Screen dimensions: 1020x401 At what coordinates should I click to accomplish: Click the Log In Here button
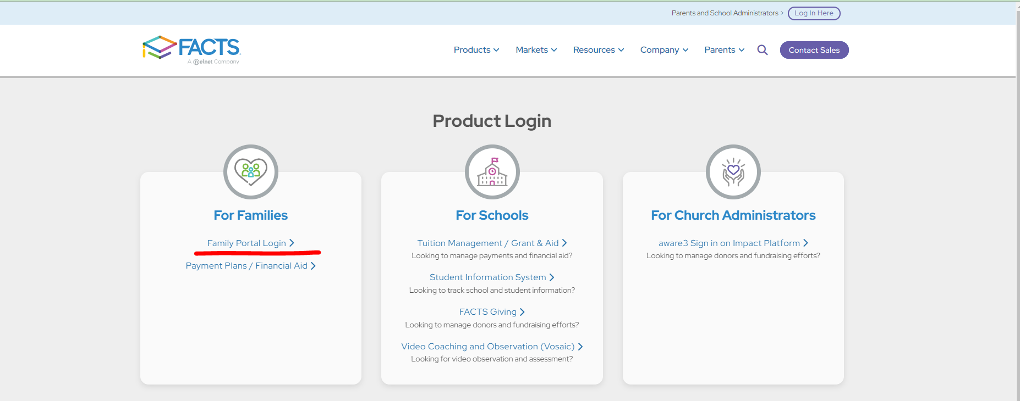coord(814,13)
